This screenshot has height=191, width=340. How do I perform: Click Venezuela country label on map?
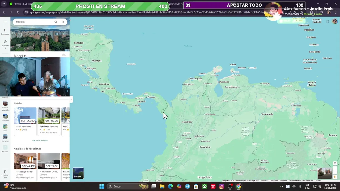(x=267, y=114)
